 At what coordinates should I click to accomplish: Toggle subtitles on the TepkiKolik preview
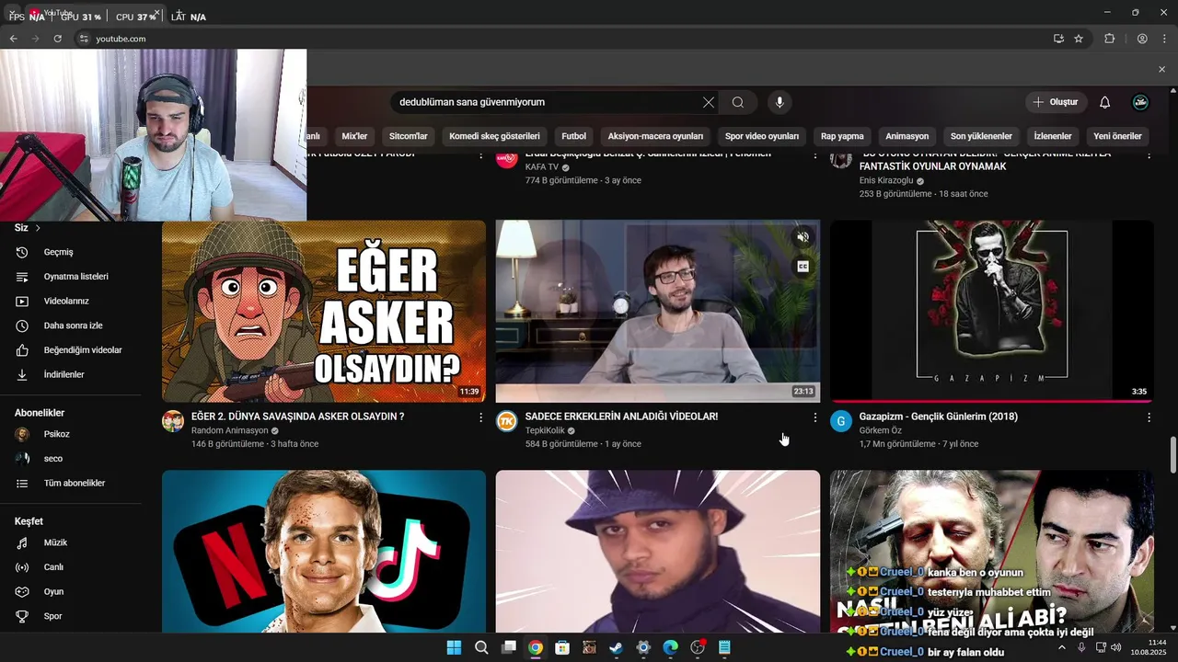pos(803,267)
